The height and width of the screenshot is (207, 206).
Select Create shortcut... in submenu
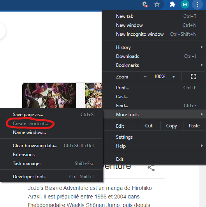click(x=51, y=124)
